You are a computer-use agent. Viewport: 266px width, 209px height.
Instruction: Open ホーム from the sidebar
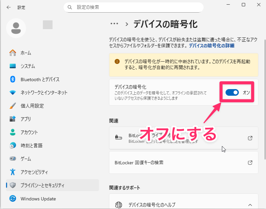(x=26, y=53)
